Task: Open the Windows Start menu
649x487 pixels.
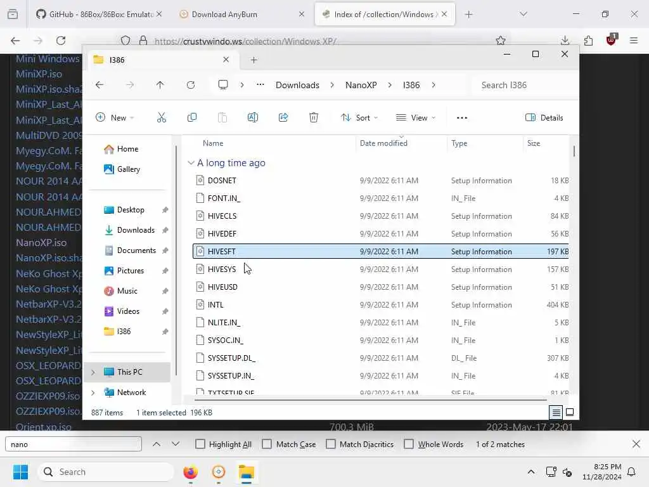Action: 20,472
